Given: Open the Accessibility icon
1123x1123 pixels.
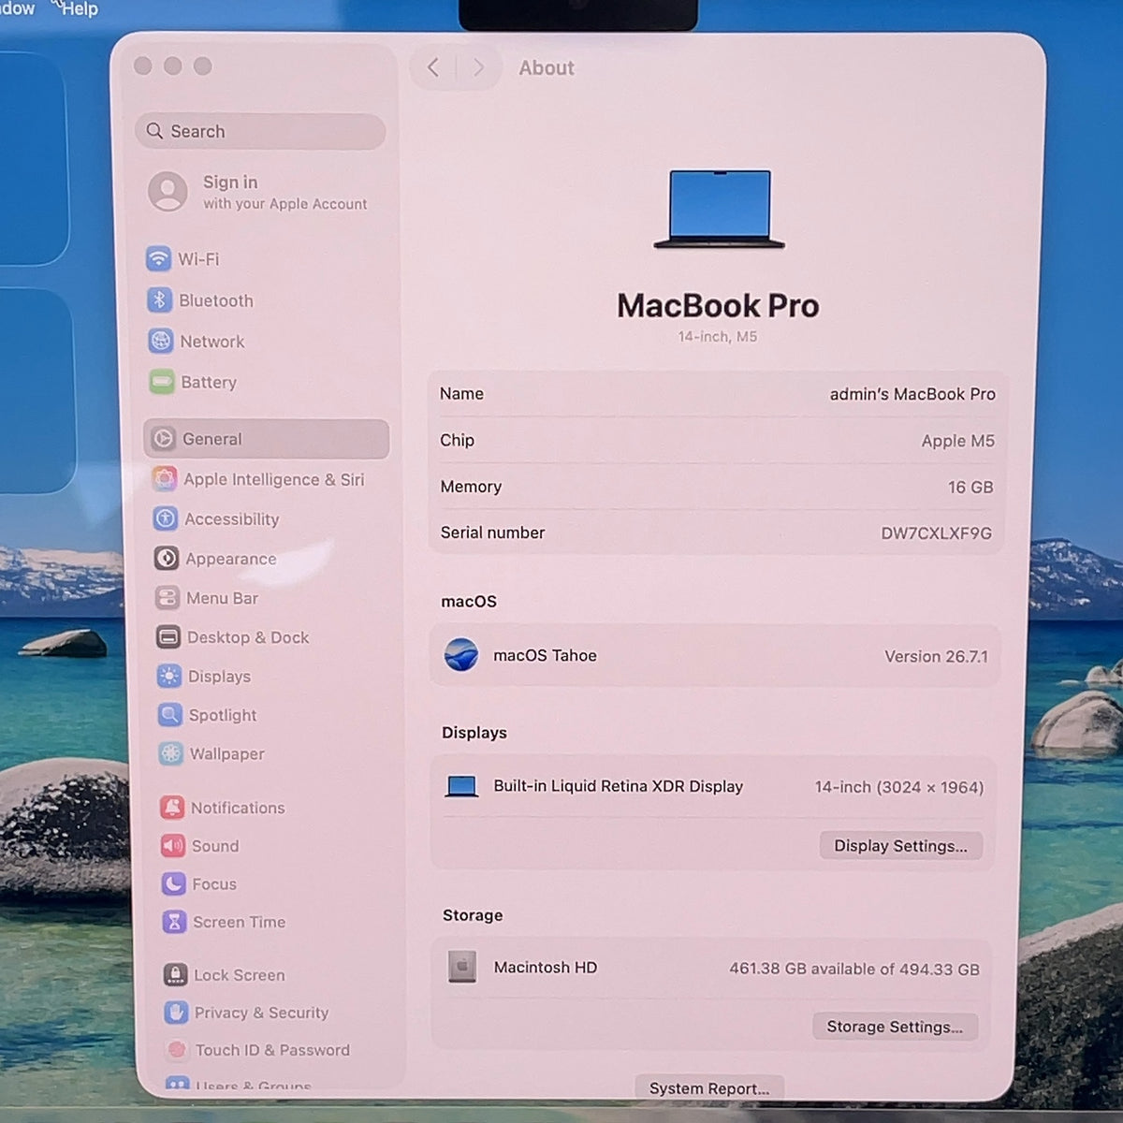Looking at the screenshot, I should (166, 518).
